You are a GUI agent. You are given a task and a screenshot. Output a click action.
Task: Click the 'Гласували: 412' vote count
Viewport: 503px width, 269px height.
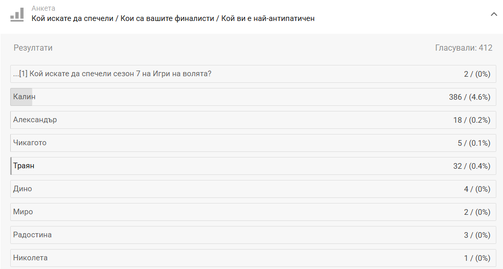(x=464, y=48)
